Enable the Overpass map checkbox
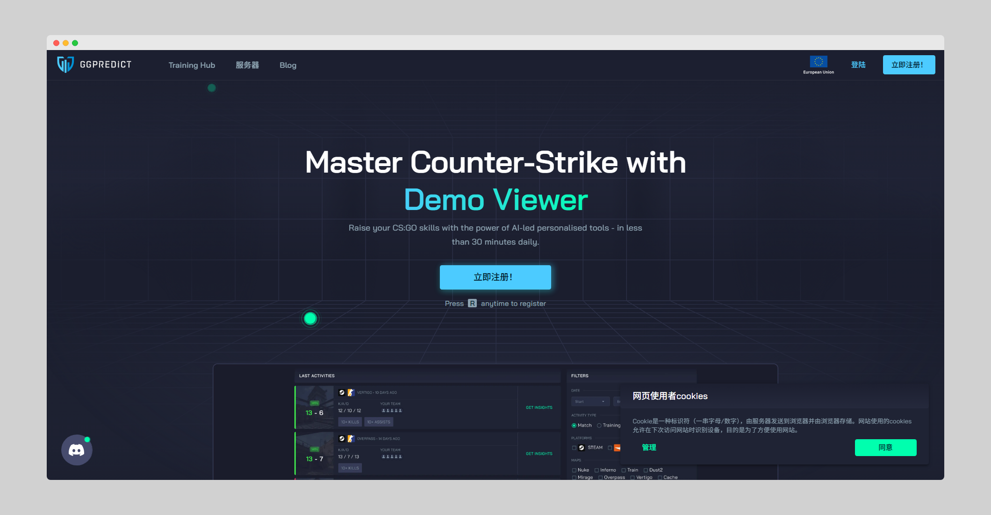991x515 pixels. pos(600,478)
